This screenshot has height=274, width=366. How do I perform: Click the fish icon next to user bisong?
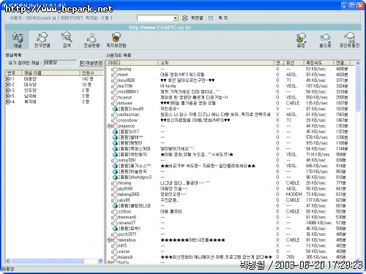(x=114, y=69)
